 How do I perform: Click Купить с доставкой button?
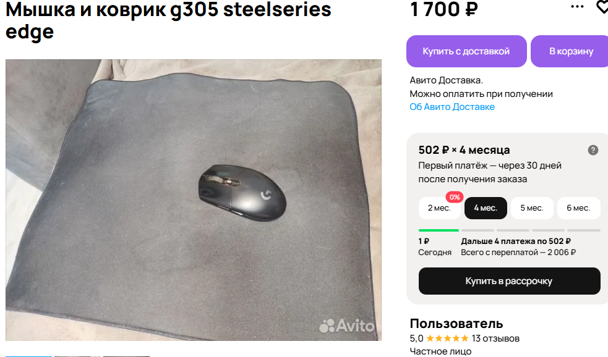coord(466,51)
